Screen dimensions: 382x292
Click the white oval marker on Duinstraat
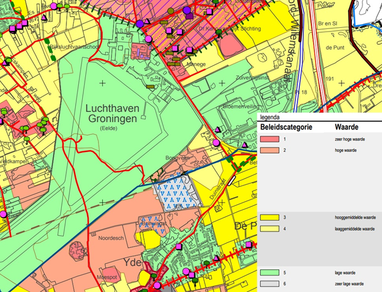coord(232,181)
